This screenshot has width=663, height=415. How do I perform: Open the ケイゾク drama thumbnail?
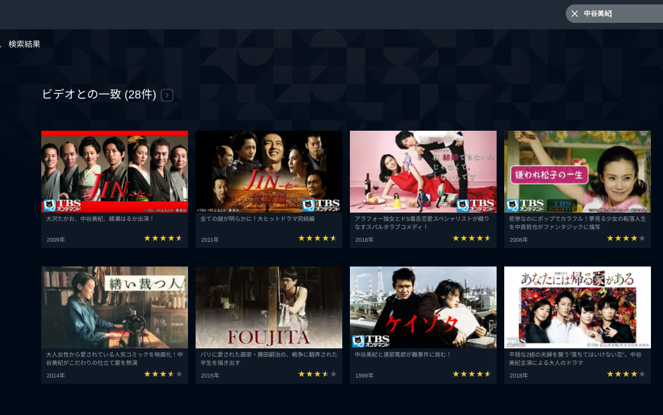coord(423,307)
